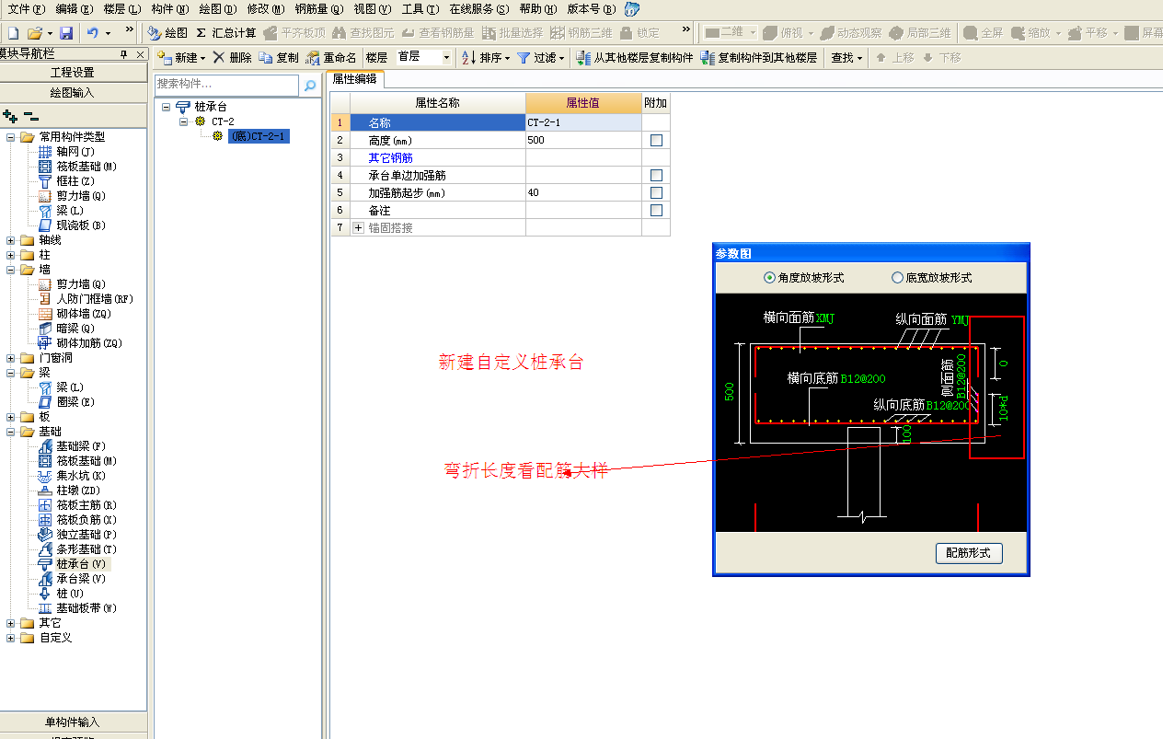Screen dimensions: 1163x739
Task: Select 柱墩(ZD) item
Action: [70, 491]
